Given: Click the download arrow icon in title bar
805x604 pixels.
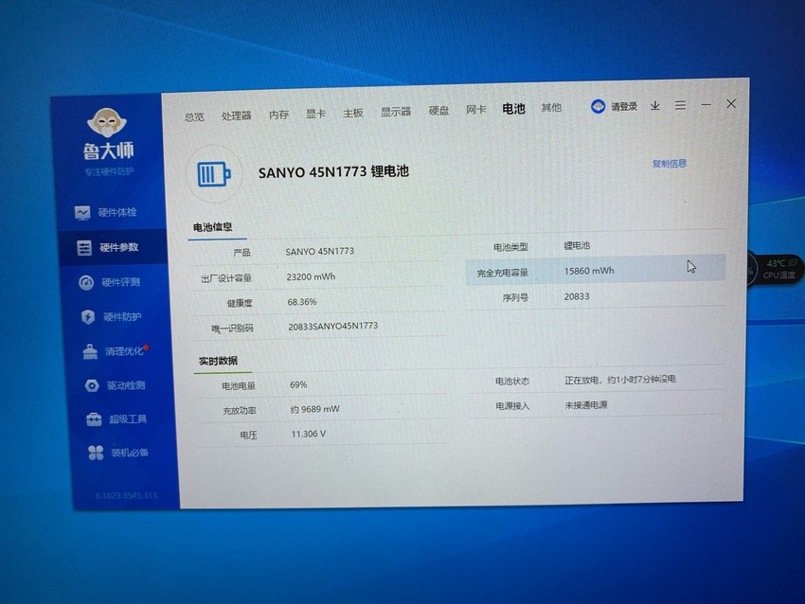Looking at the screenshot, I should pyautogui.click(x=655, y=106).
